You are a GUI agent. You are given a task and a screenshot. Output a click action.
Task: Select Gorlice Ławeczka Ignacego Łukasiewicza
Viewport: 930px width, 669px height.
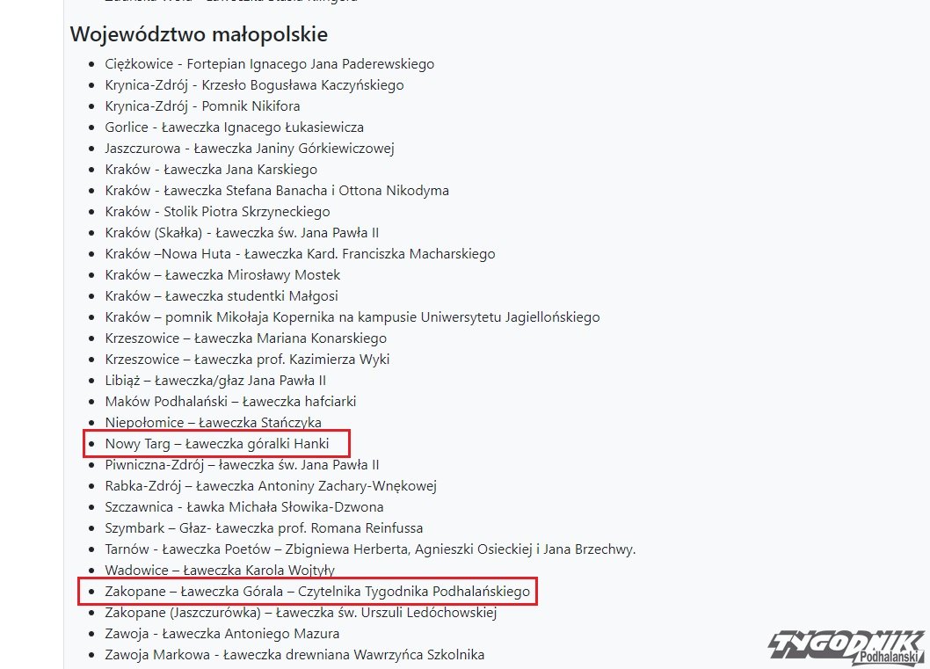(235, 127)
